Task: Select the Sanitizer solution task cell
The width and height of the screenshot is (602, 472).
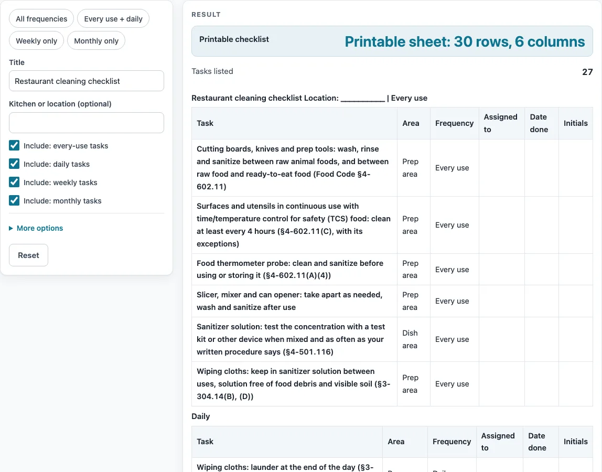Action: click(x=294, y=339)
